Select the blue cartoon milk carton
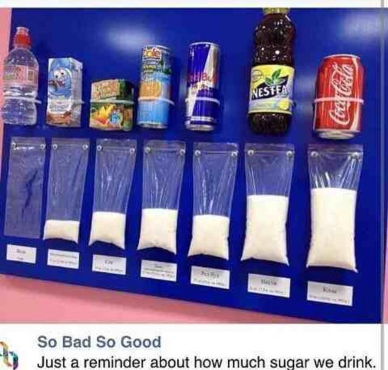Image resolution: width=388 pixels, height=370 pixels. tap(64, 92)
